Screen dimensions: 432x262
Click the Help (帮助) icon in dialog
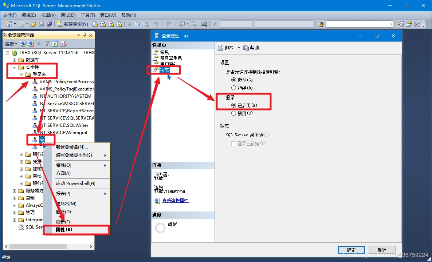(x=246, y=48)
